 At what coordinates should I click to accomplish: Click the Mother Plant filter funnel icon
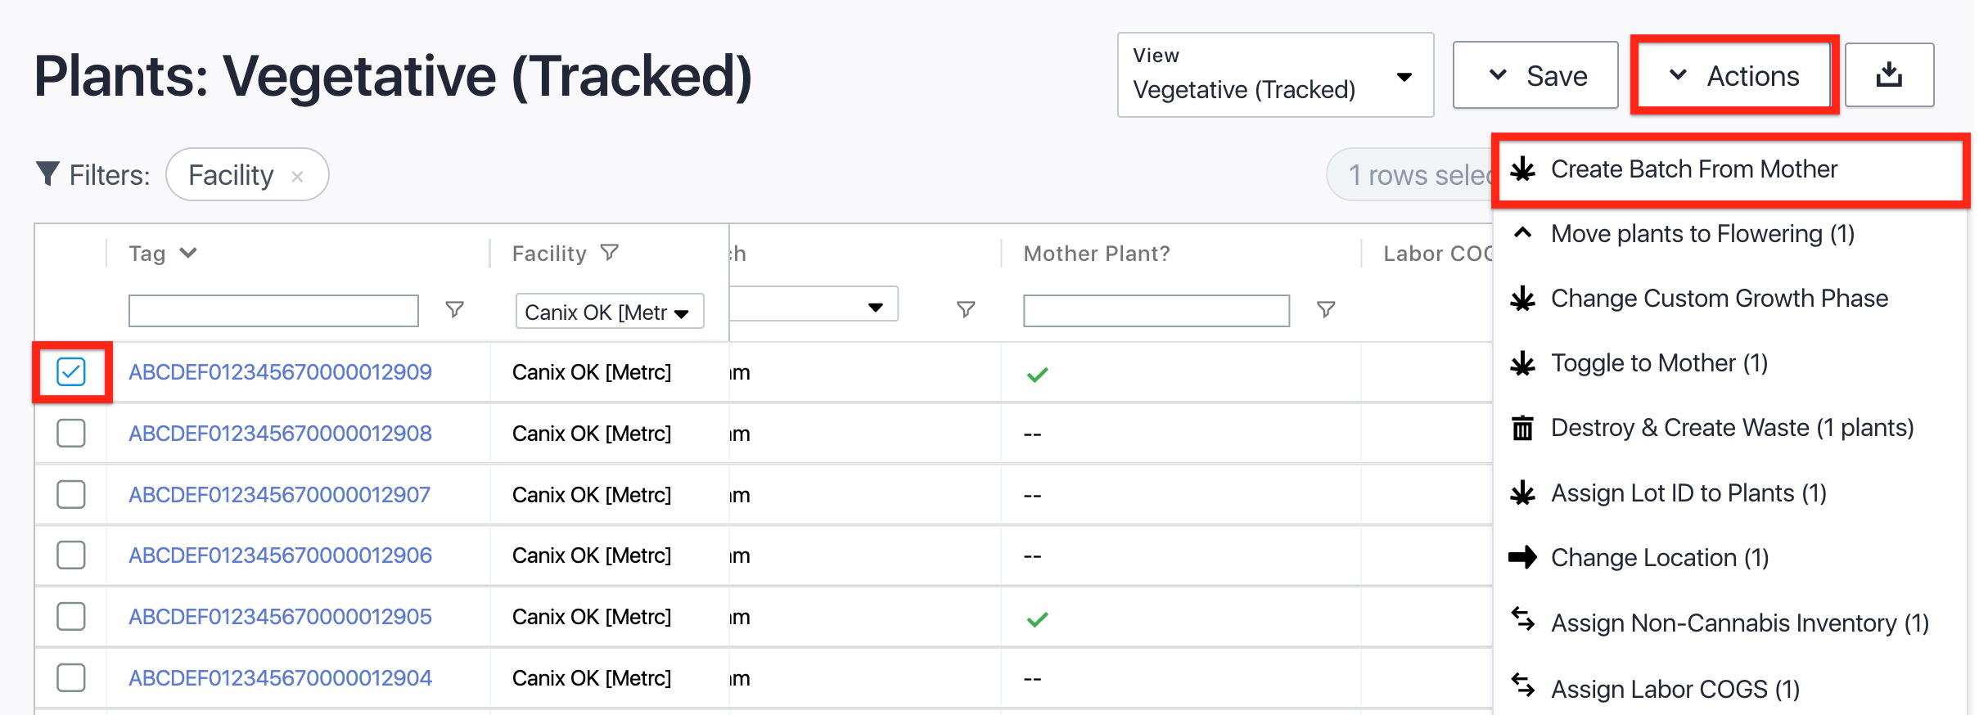point(1326,309)
